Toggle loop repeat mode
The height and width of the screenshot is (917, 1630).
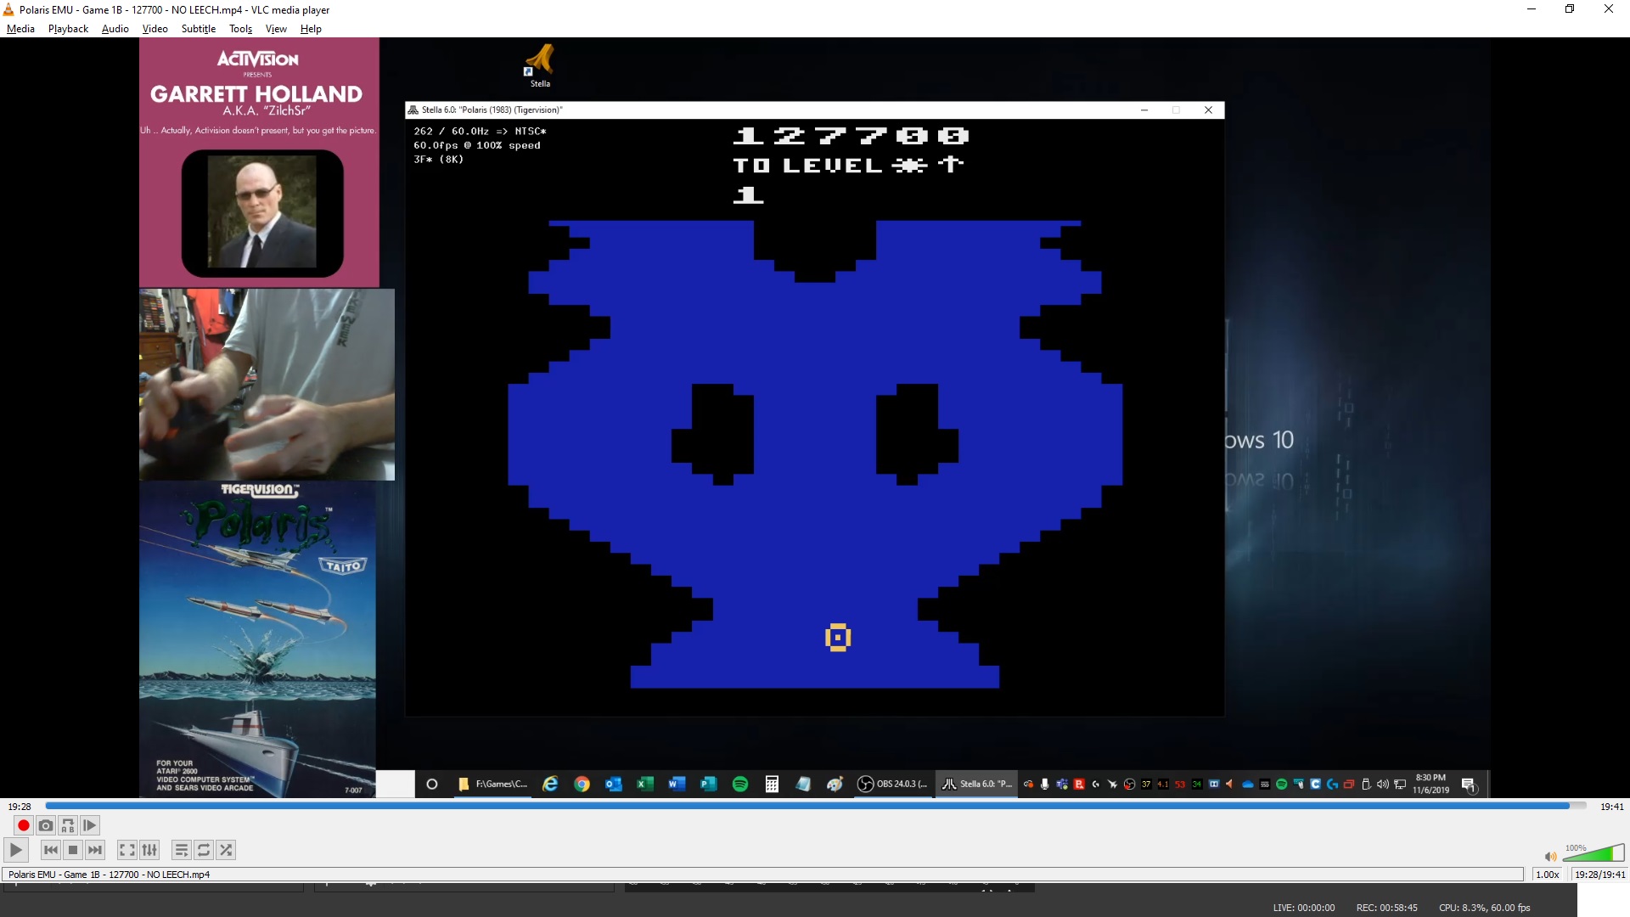pos(204,850)
